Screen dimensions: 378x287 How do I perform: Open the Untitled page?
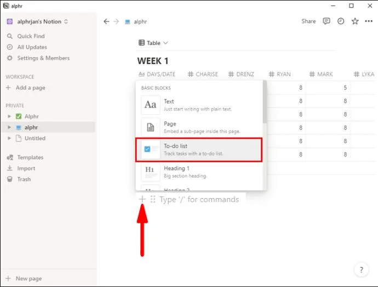pos(35,138)
